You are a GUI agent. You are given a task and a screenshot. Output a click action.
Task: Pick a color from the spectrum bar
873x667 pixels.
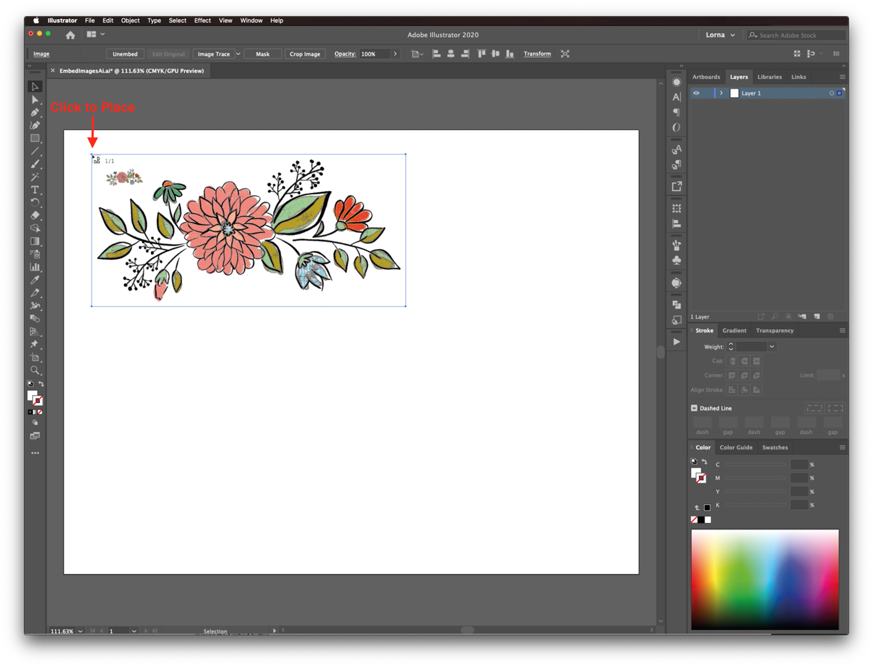click(x=765, y=580)
